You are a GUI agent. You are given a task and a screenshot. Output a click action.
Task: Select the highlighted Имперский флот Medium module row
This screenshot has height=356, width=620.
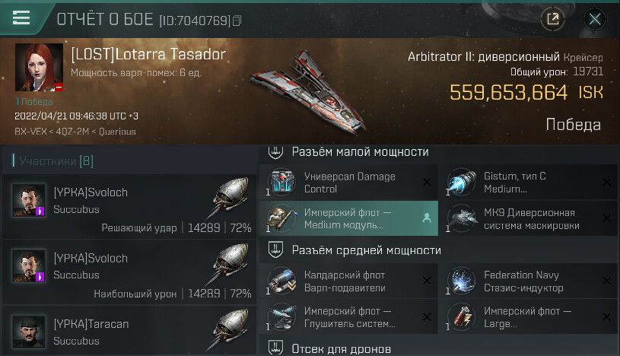click(x=348, y=218)
